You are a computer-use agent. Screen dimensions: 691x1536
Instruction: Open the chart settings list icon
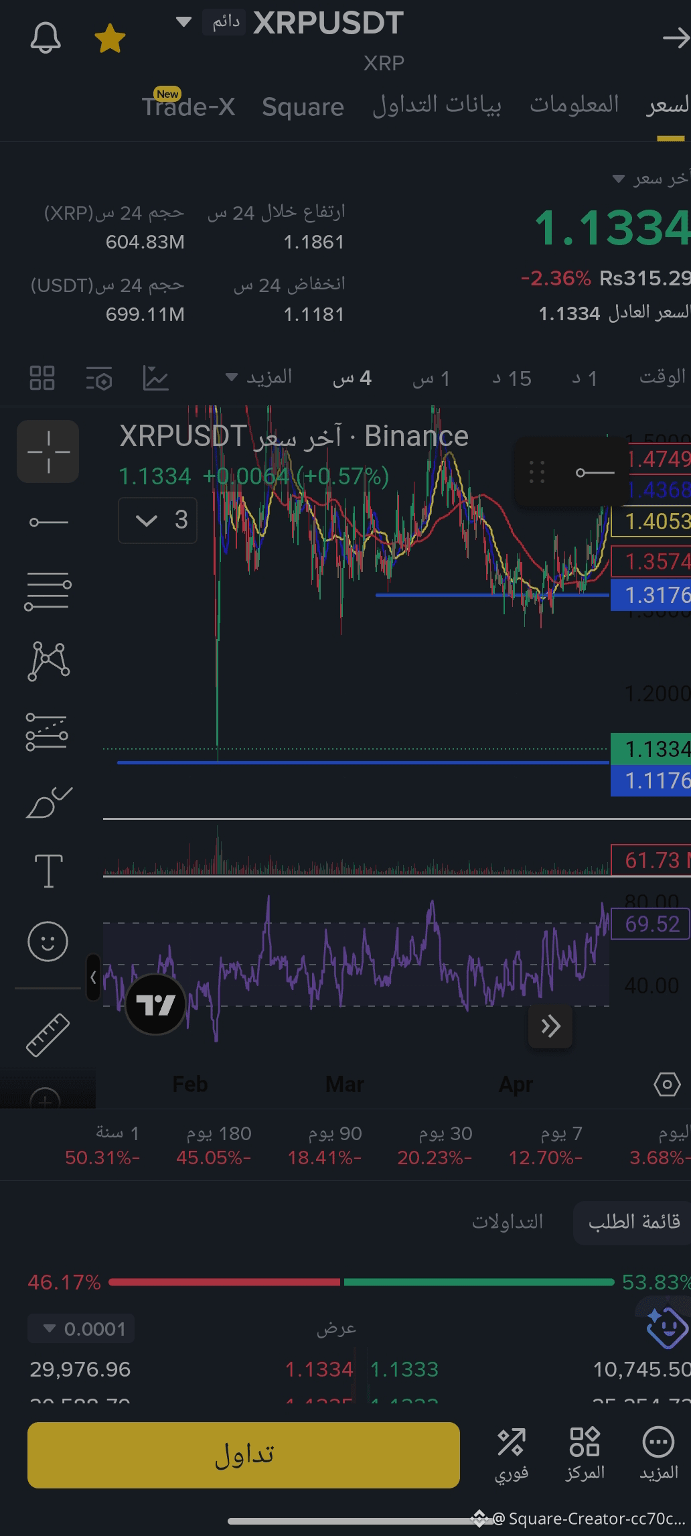point(99,378)
